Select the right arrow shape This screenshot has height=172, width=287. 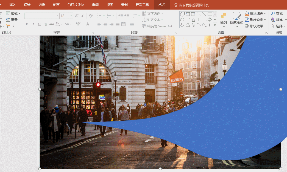coord(210,20)
